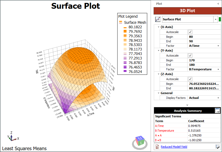Click the green status indicator
The image size is (222, 152).
[220, 19]
